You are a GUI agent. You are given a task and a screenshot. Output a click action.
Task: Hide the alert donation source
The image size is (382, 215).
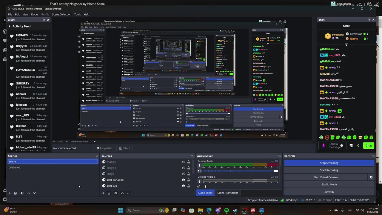[x=184, y=180]
